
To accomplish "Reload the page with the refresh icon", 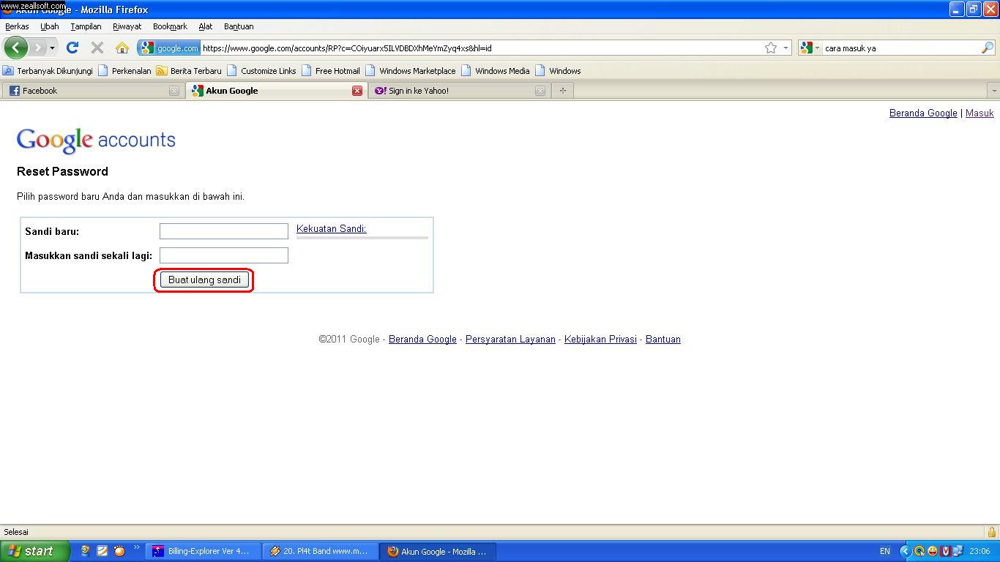I will pyautogui.click(x=72, y=48).
